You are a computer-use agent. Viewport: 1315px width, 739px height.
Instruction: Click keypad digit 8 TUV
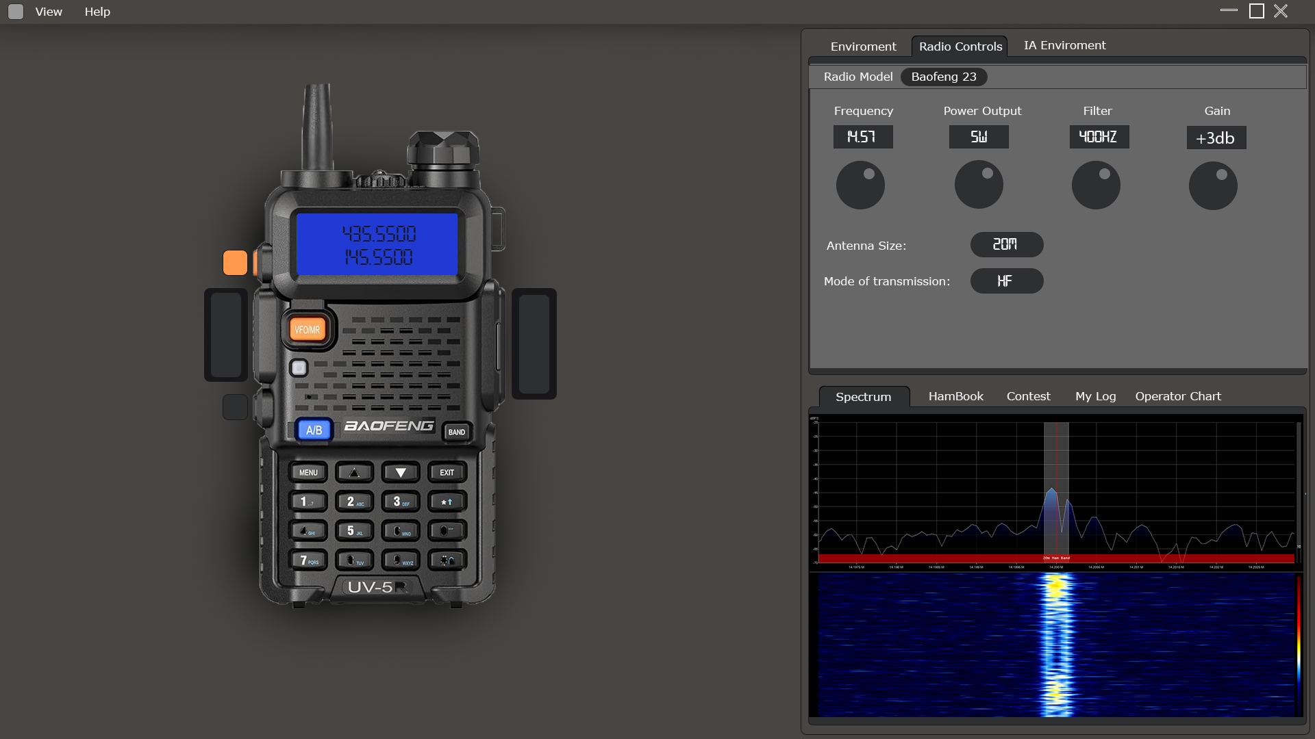(354, 560)
